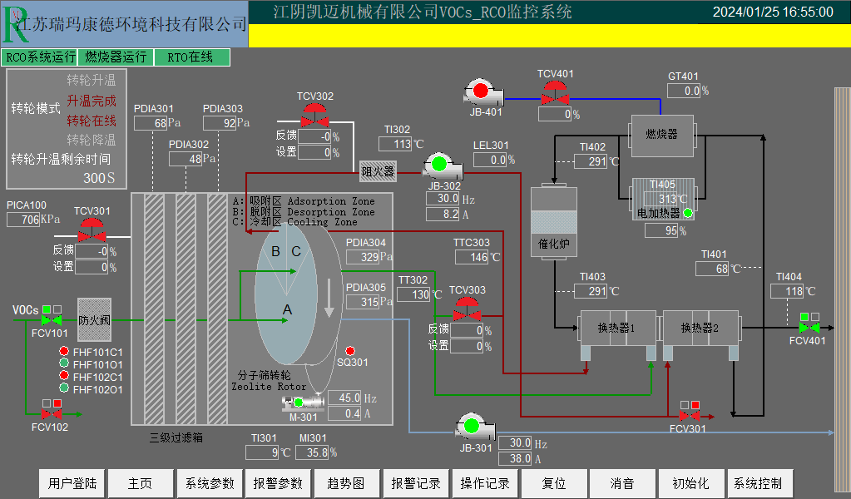Image resolution: width=851 pixels, height=499 pixels.
Task: Click the FHF102C1 red status lamp
Action: pyautogui.click(x=64, y=375)
